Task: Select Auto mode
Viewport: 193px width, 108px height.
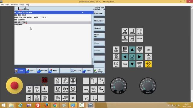Action: (x=29, y=98)
